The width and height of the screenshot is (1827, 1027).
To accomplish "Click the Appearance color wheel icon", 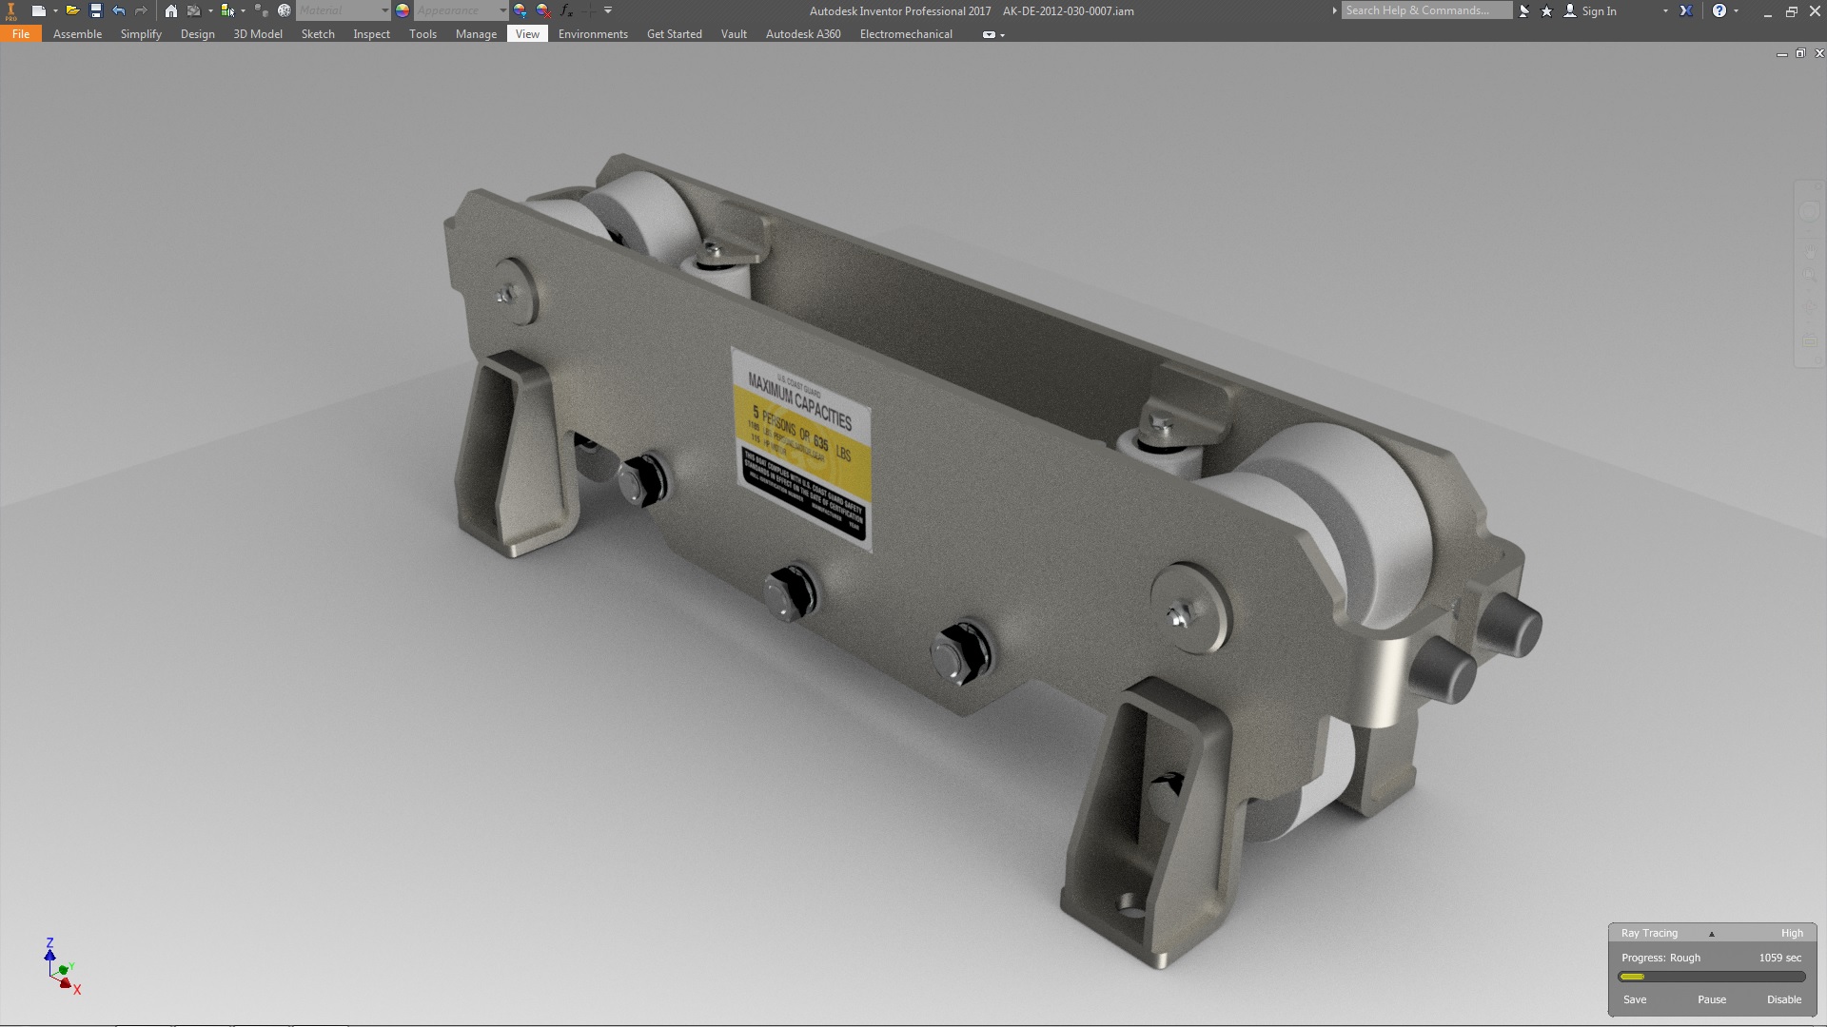I will (403, 10).
